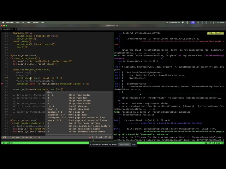Click the menu bar clock showing 12:29 PM
Image resolution: width=226 pixels, height=169 pixels.
pyautogui.click(x=220, y=23)
